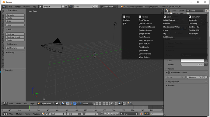Select the Translate manipulator arrow icon

click(74, 103)
